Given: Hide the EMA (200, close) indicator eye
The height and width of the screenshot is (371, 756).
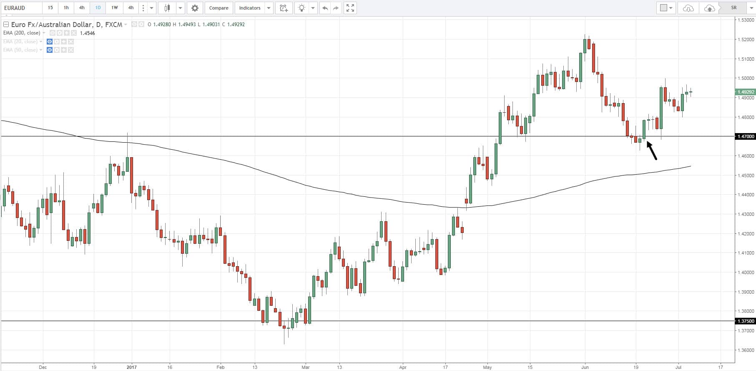Looking at the screenshot, I should 53,33.
